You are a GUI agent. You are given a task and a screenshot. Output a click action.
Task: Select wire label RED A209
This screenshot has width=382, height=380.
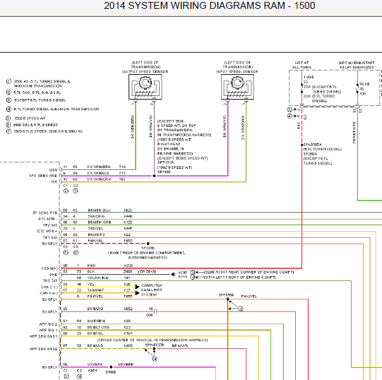pos(110,265)
